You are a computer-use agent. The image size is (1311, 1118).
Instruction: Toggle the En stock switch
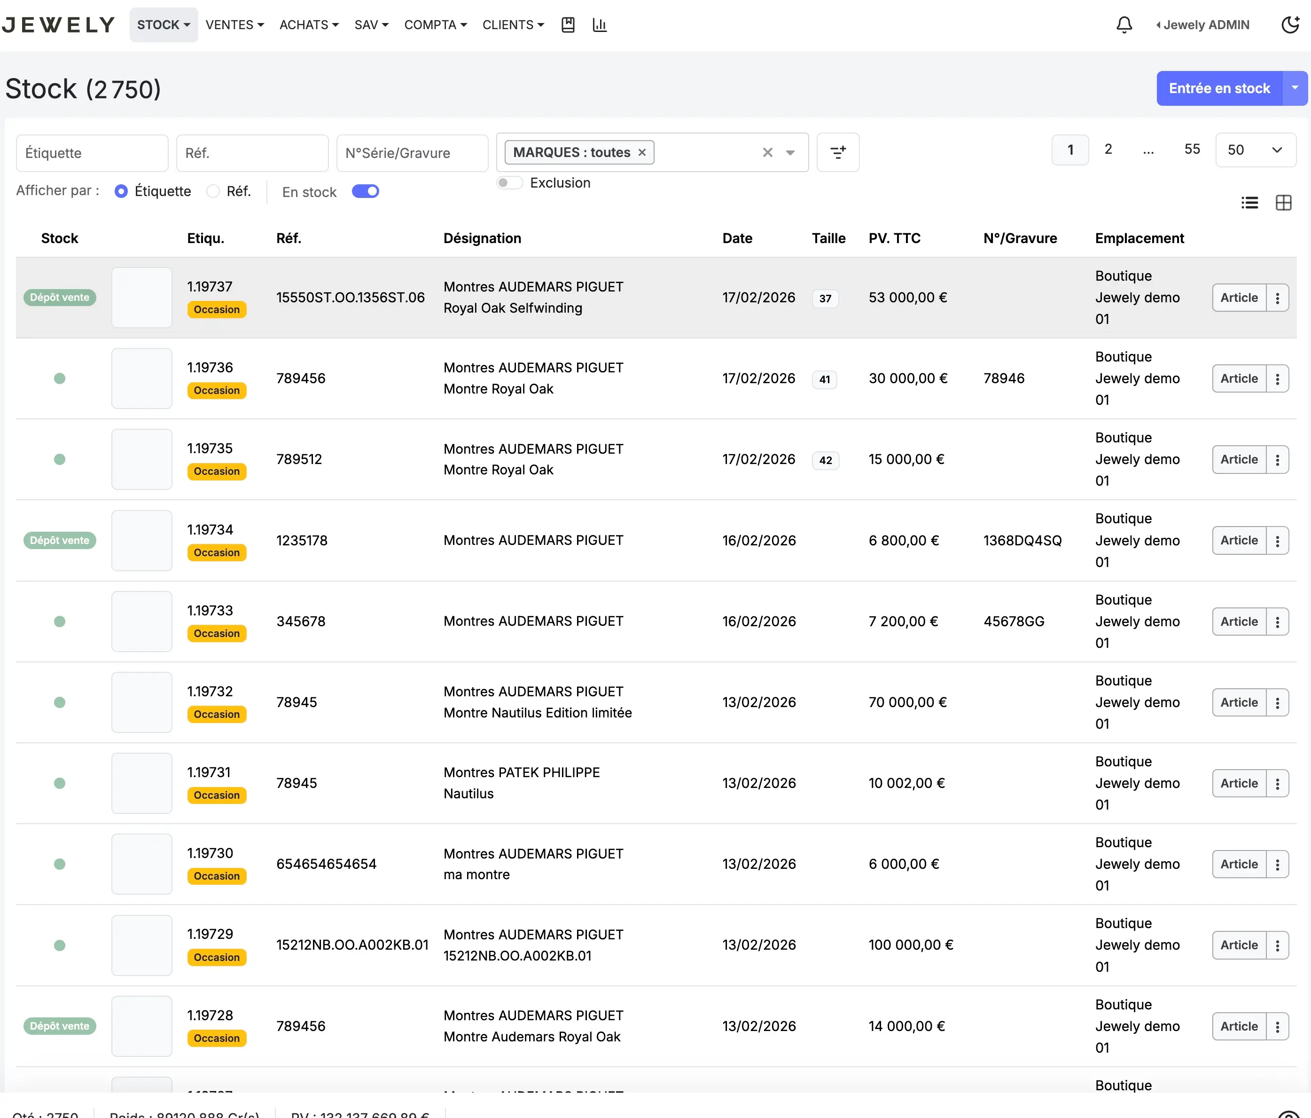[x=365, y=191]
